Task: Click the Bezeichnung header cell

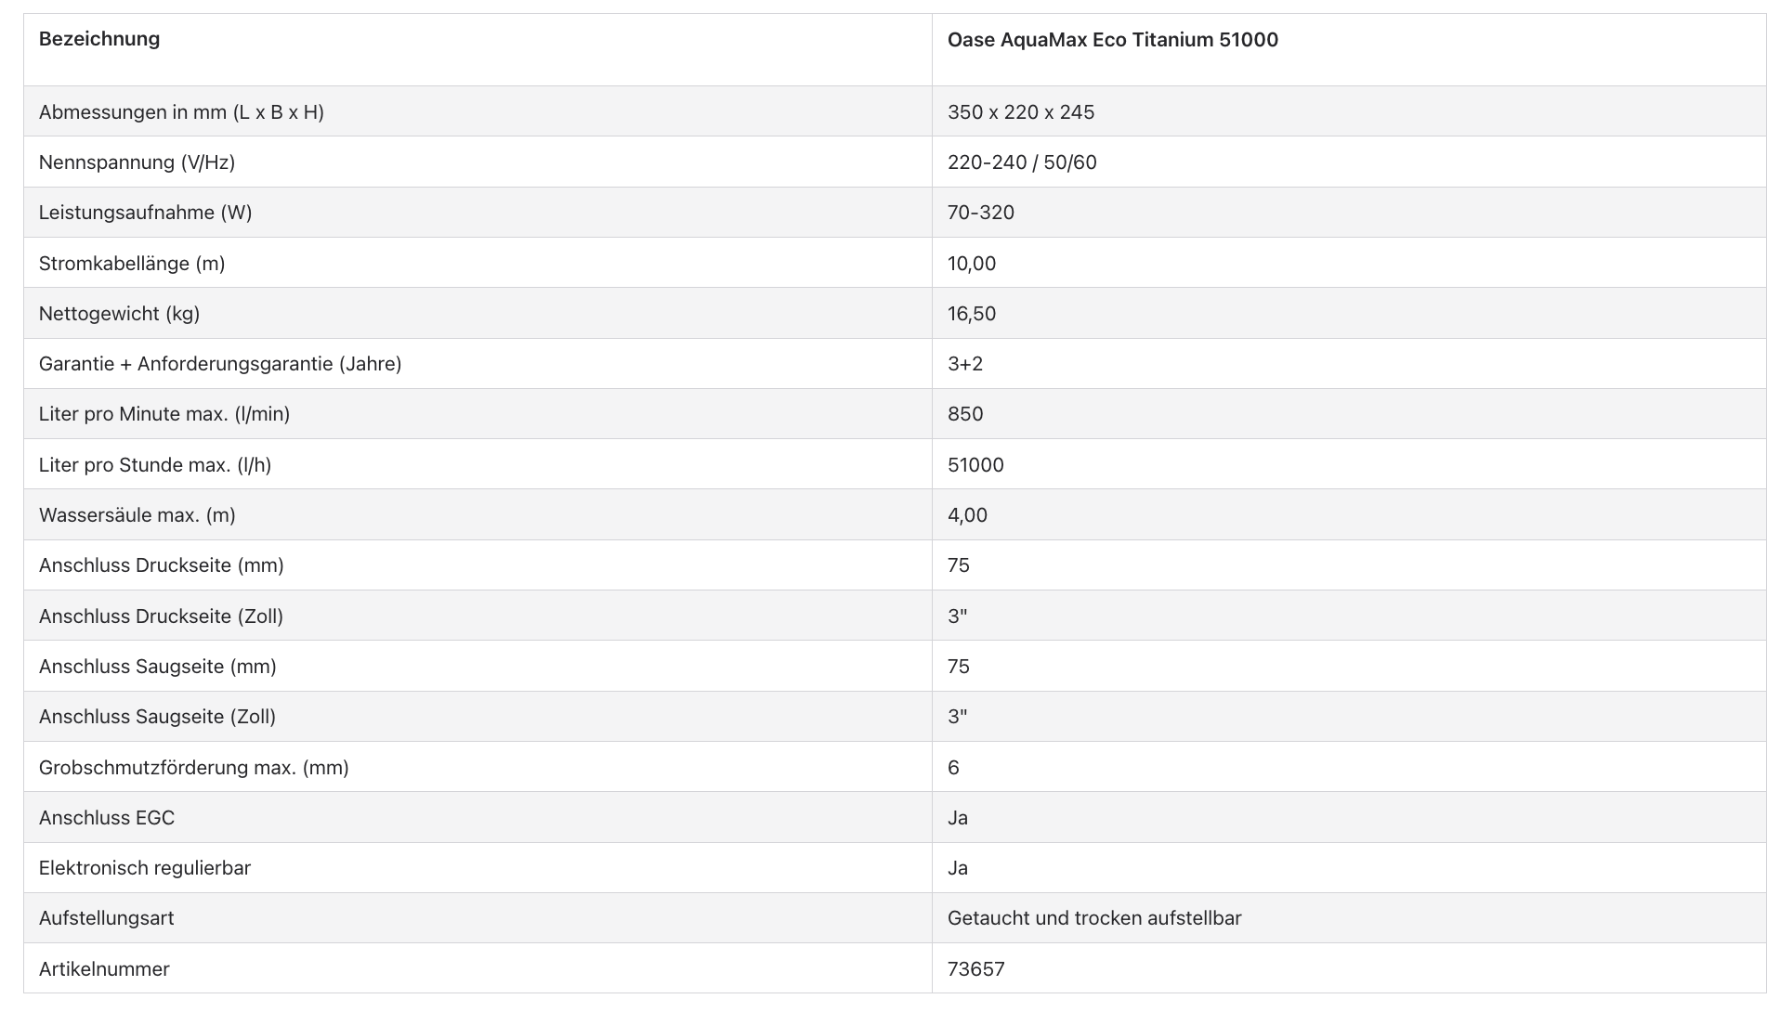Action: 99,39
